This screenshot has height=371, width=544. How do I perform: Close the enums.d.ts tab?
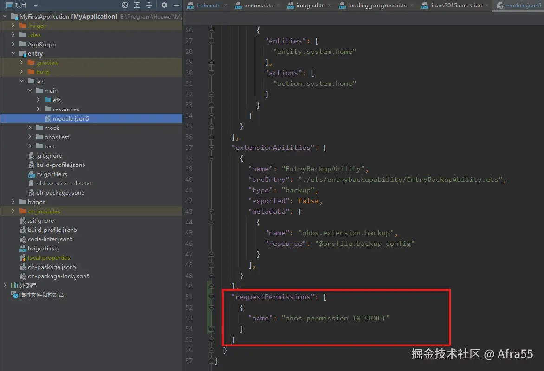tap(278, 5)
